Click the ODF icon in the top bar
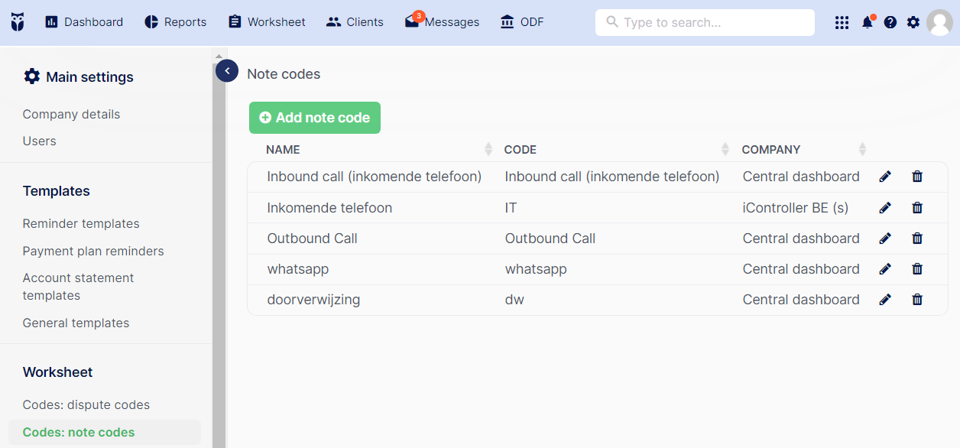The image size is (960, 448). click(521, 21)
